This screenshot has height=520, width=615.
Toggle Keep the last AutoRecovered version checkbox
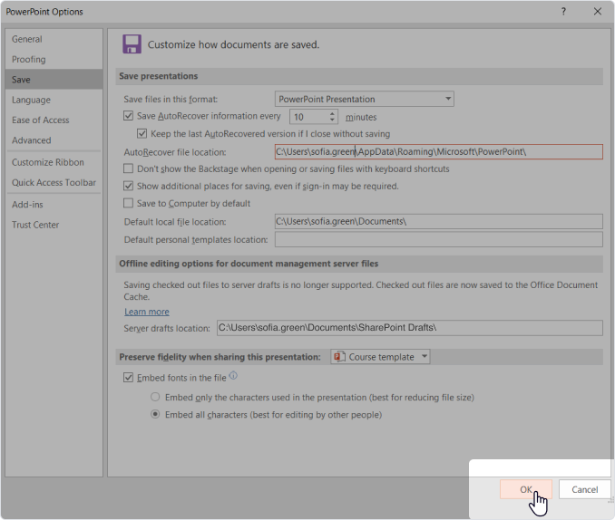point(142,134)
